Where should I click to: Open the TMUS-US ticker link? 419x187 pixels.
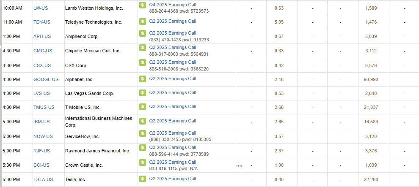point(44,107)
